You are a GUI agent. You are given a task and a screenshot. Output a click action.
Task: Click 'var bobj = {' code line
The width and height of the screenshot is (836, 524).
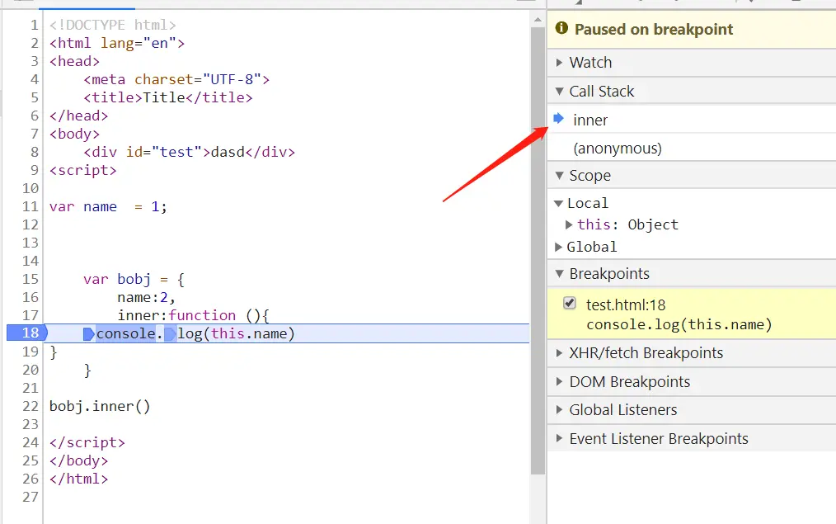pyautogui.click(x=134, y=279)
